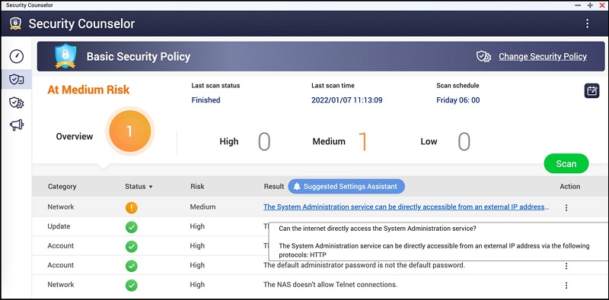Click the Security Counselor logo icon
Image resolution: width=609 pixels, height=300 pixels.
tap(15, 24)
